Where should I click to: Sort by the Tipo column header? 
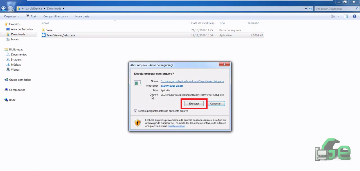point(232,23)
